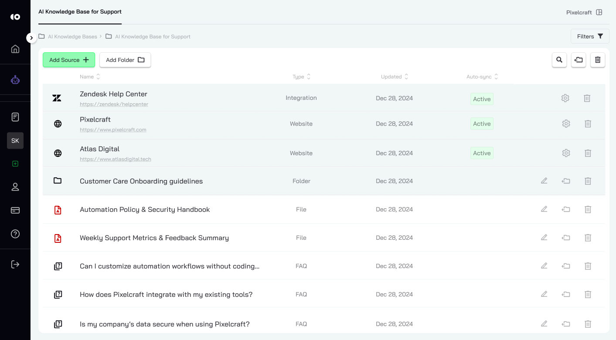Expand the collapsed sidebar arrow
Screen dimensions: 616x340
31,38
